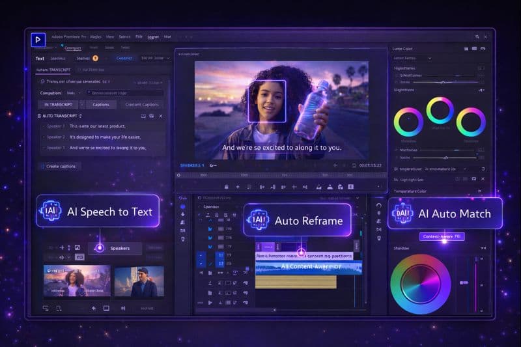This screenshot has height=347, width=521.
Task: Click the plus icon in preview toolbar
Action: (x=238, y=187)
